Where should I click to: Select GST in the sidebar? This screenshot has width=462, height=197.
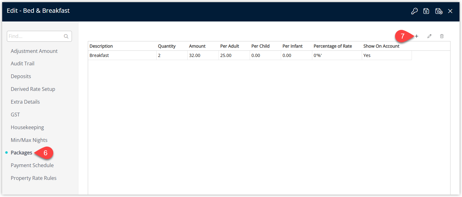pyautogui.click(x=15, y=115)
